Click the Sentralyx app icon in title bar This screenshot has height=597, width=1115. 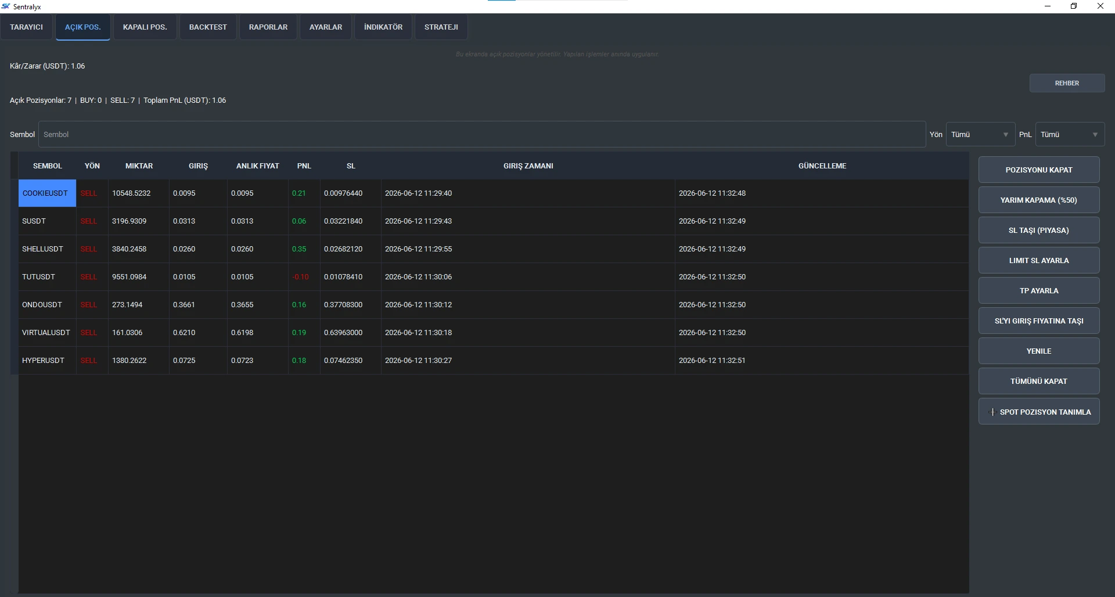coord(6,6)
